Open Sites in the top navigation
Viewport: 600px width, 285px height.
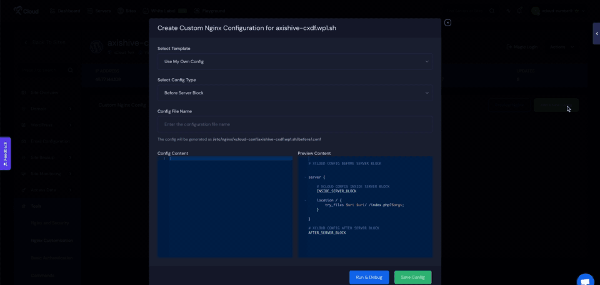pyautogui.click(x=127, y=11)
